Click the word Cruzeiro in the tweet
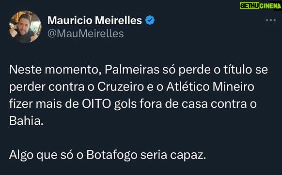The width and height of the screenshot is (282, 175). (x=121, y=87)
